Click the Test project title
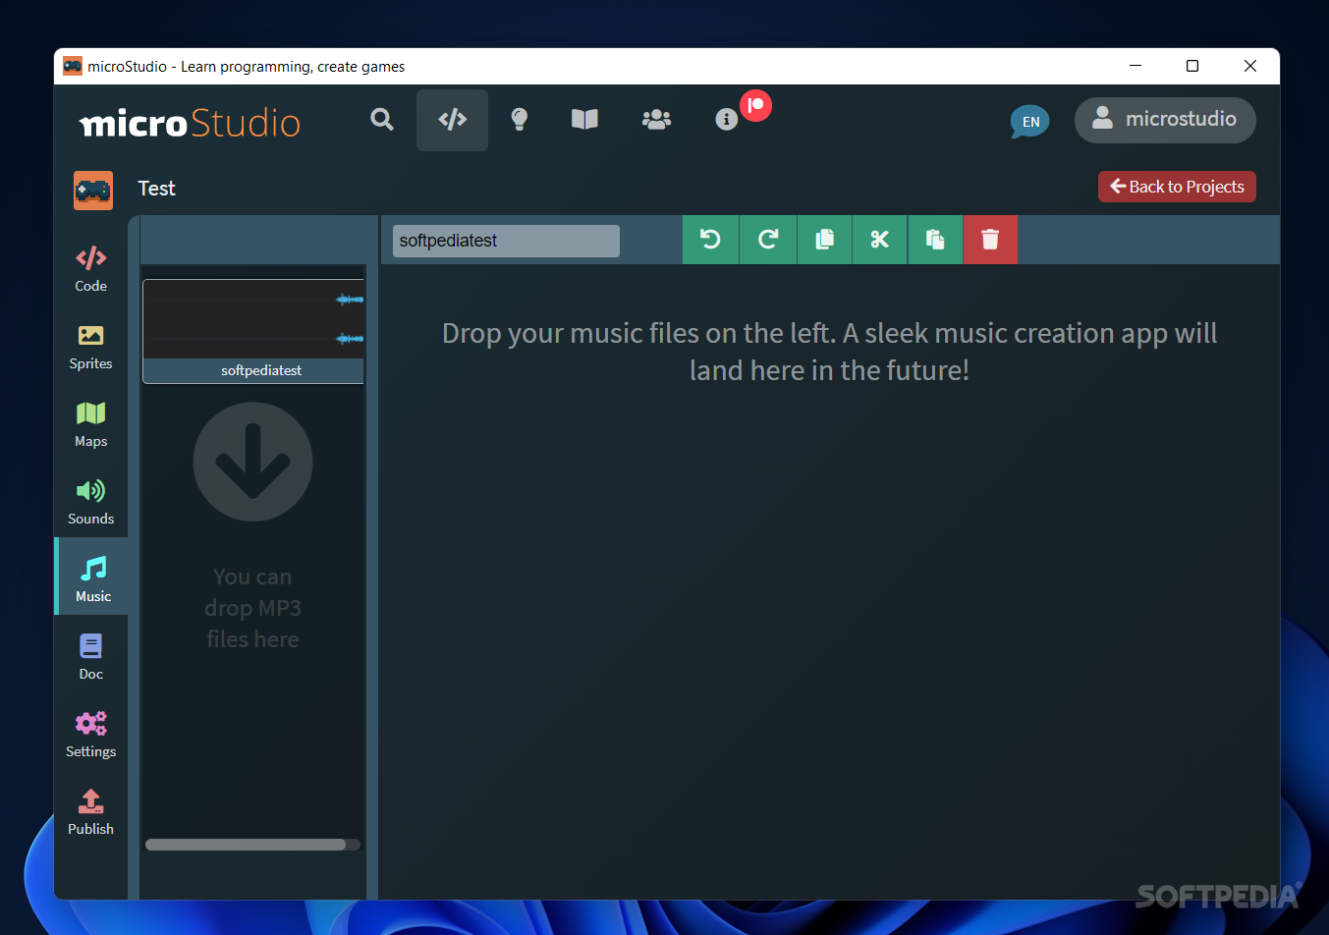 [x=156, y=189]
